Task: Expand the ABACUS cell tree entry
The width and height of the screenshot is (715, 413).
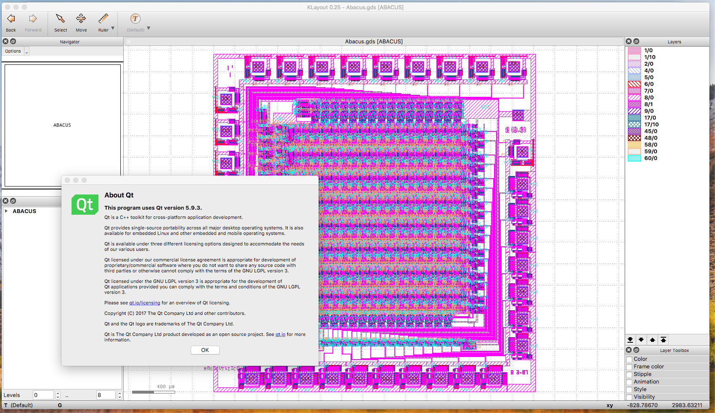Action: pyautogui.click(x=6, y=211)
